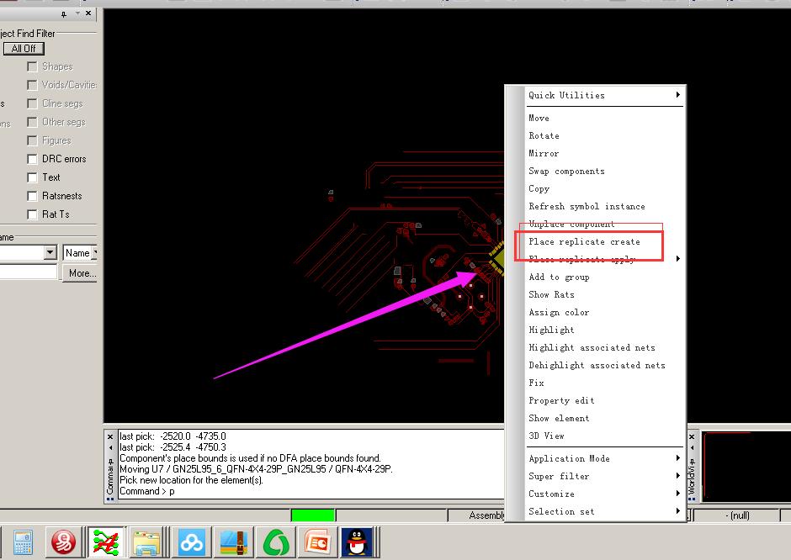Viewport: 791px width, 560px height.
Task: Choose Copy from context menu
Action: 604,188
